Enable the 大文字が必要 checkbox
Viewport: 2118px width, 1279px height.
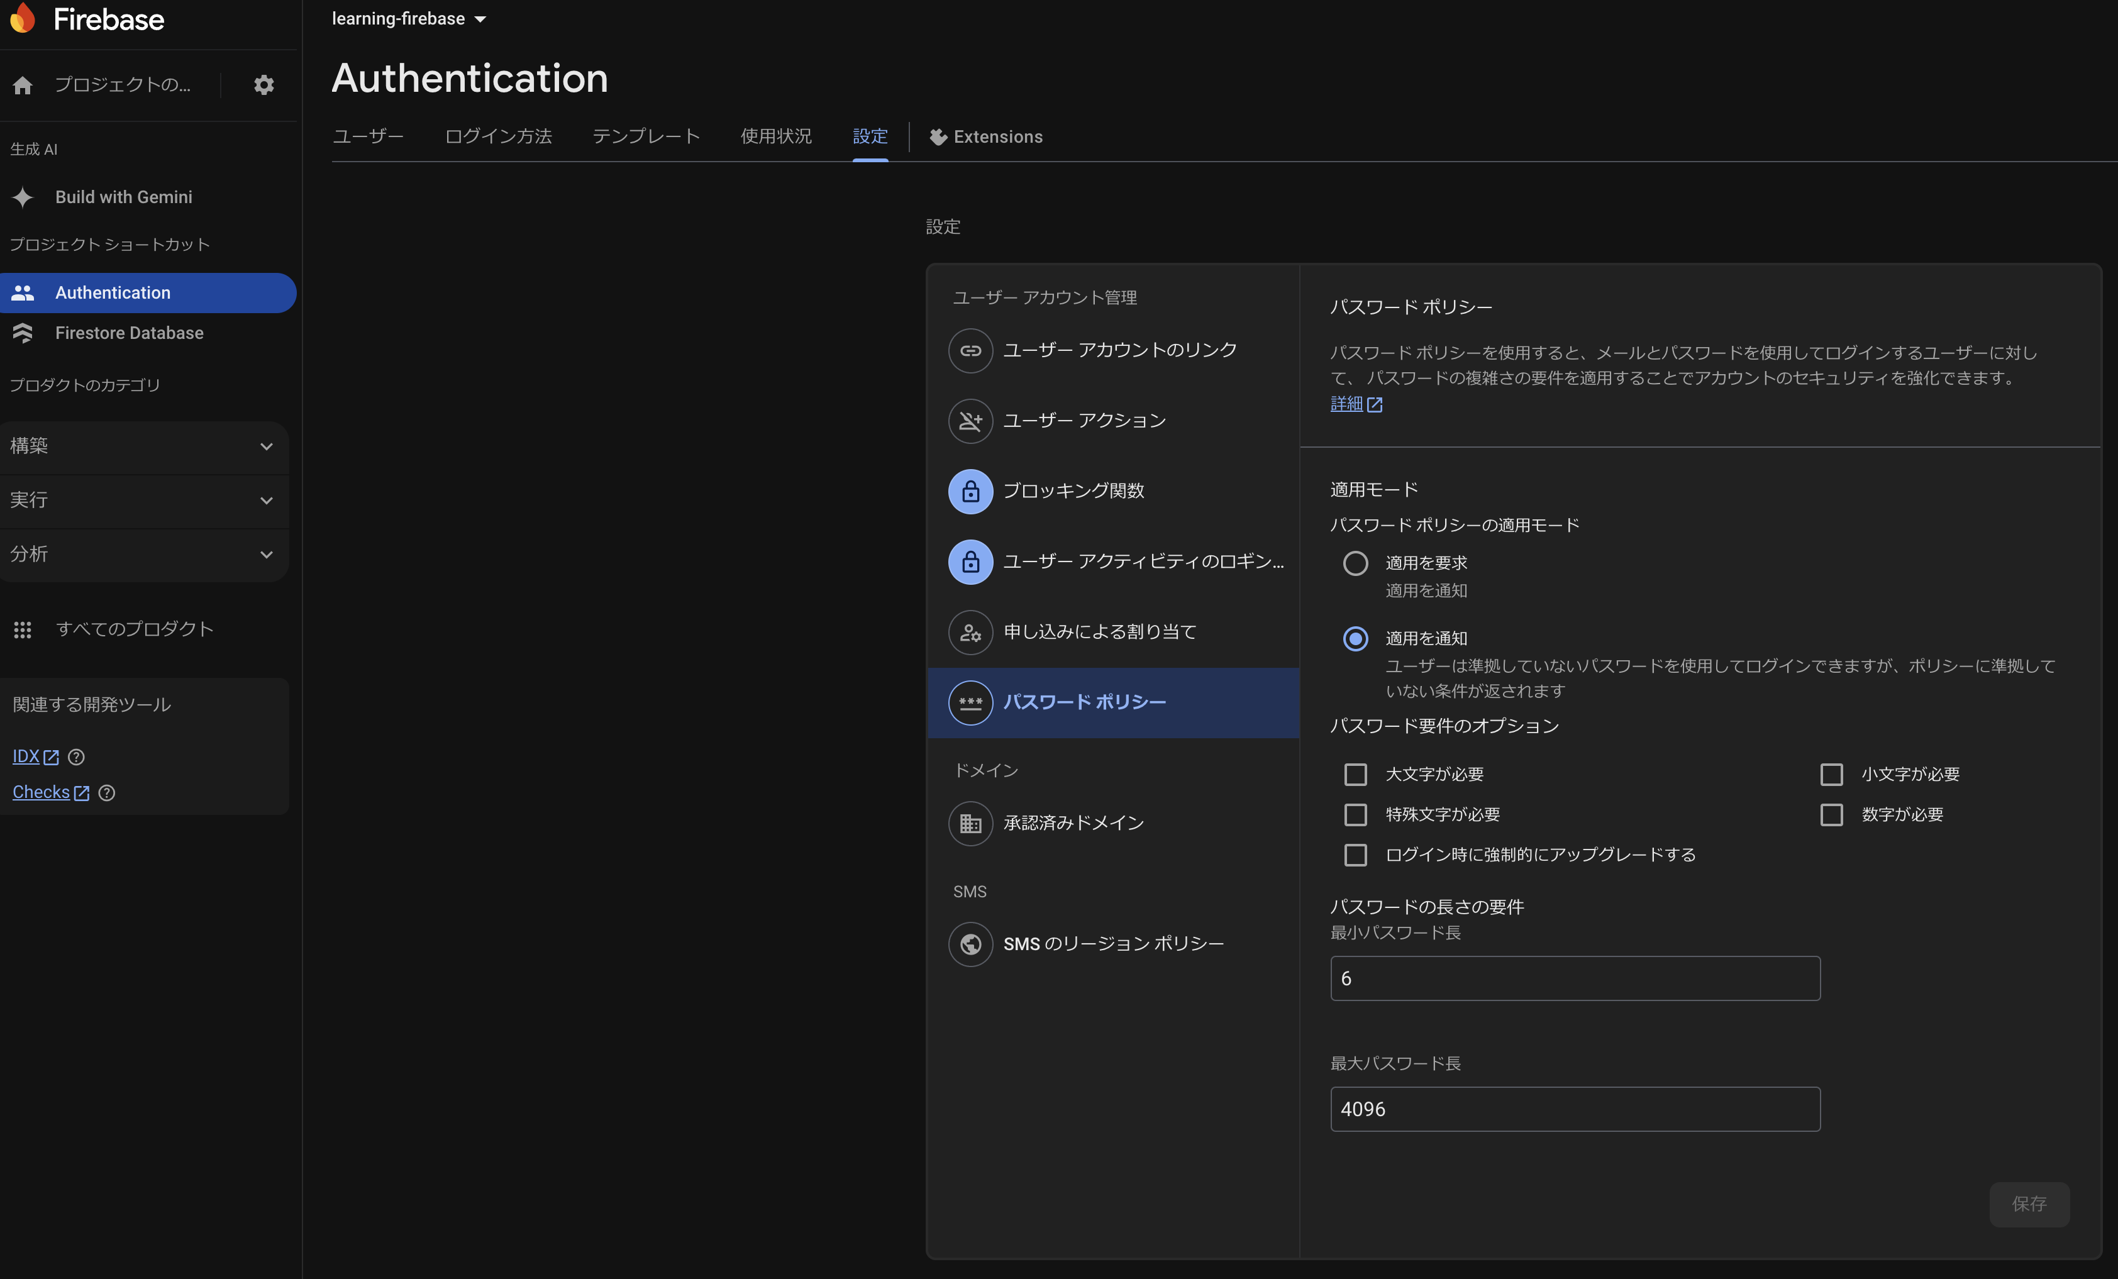point(1356,775)
